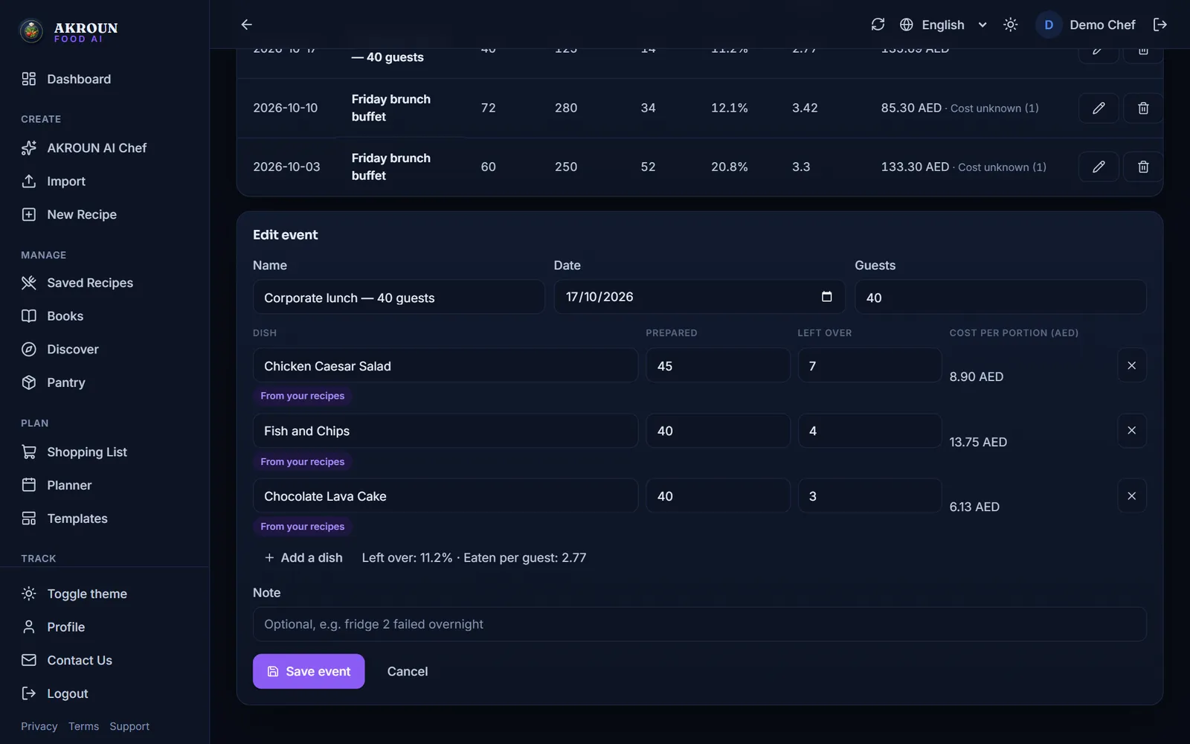Screen dimensions: 1190x744
Task: Go to Dashboard in sidebar
Action: click(x=79, y=79)
